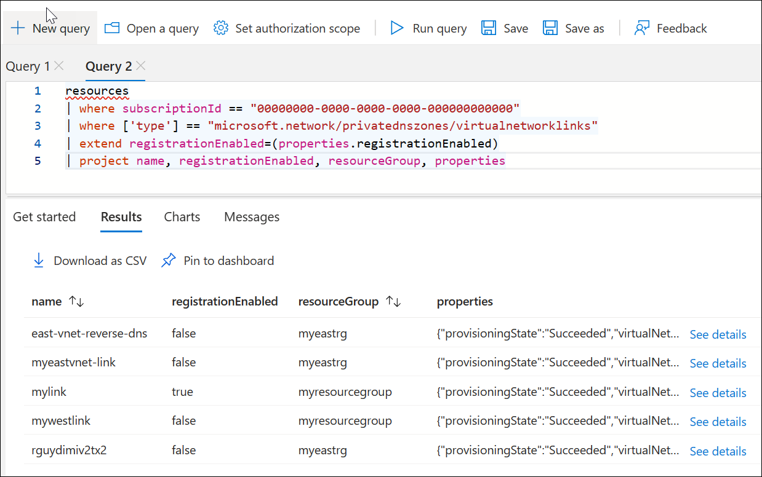Sort results by resourceGroup column

pyautogui.click(x=393, y=301)
